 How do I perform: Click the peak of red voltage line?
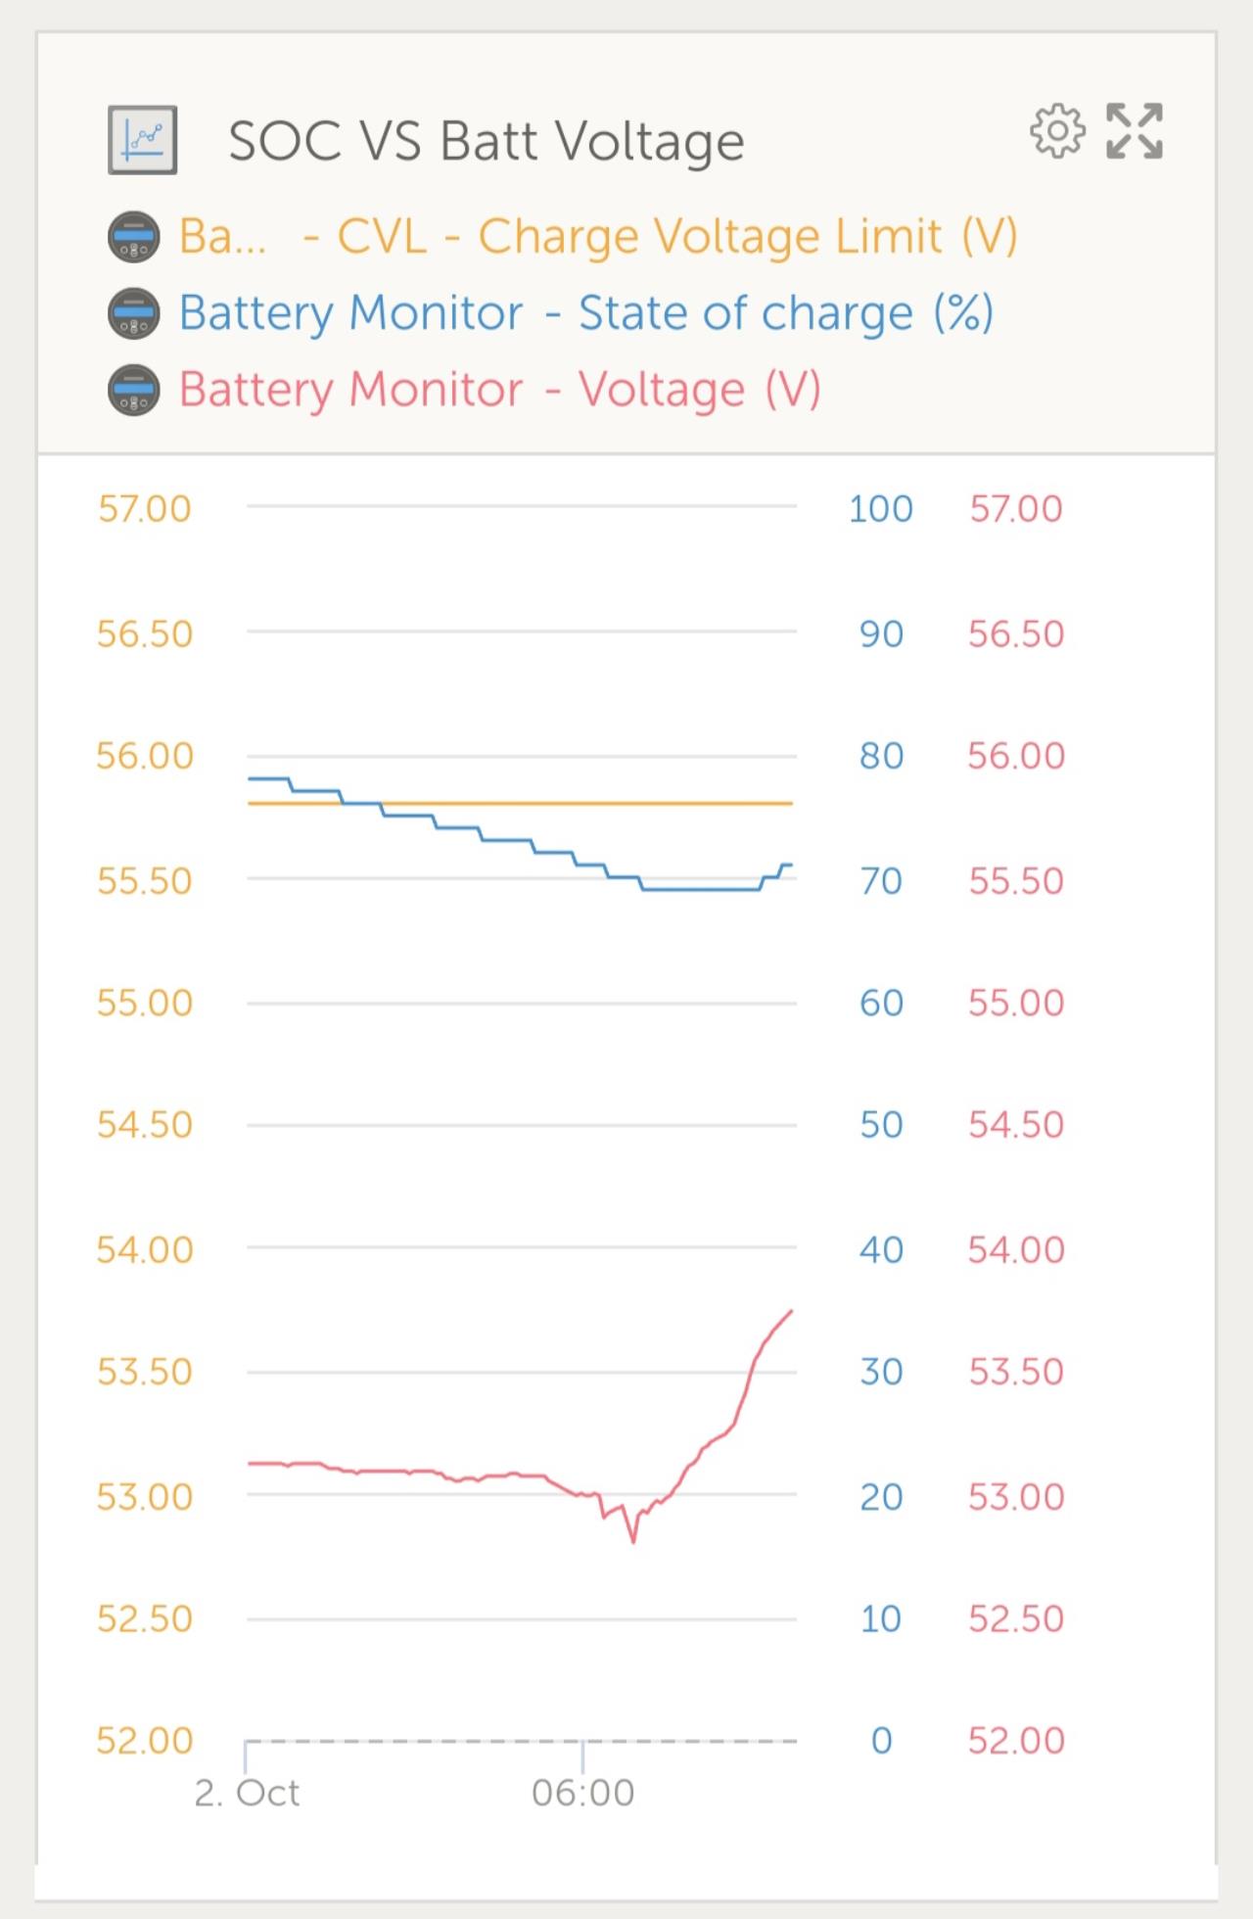791,1311
